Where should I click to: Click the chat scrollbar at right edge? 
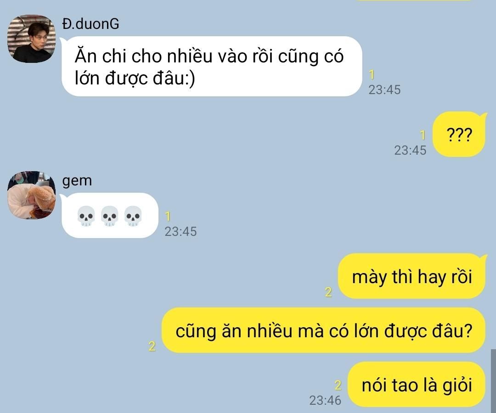click(x=493, y=381)
